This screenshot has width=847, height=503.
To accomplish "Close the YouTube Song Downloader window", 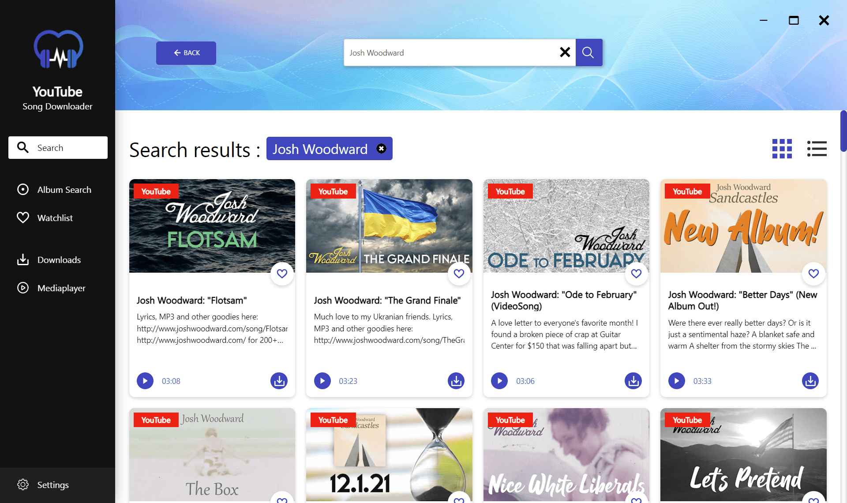I will (x=824, y=20).
